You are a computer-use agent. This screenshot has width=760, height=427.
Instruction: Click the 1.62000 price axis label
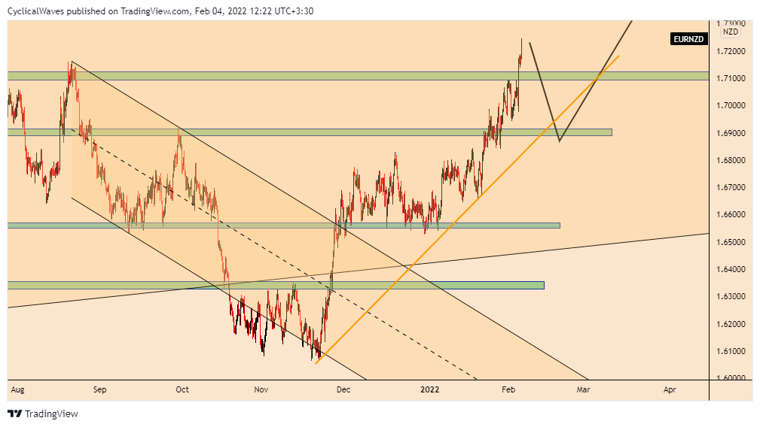(x=731, y=324)
